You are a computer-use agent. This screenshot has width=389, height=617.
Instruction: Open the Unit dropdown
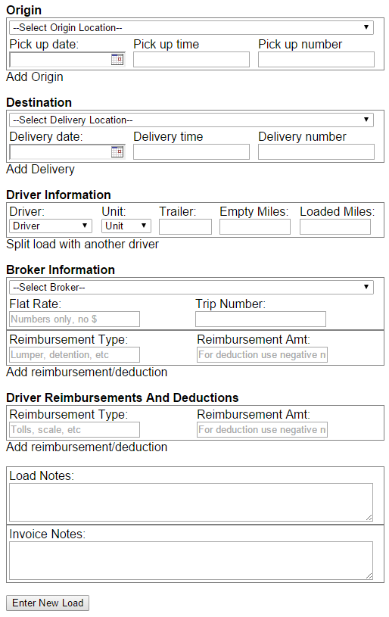point(126,226)
